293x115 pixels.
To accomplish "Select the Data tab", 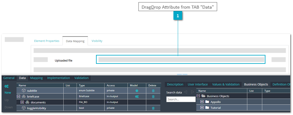I will [22, 78].
